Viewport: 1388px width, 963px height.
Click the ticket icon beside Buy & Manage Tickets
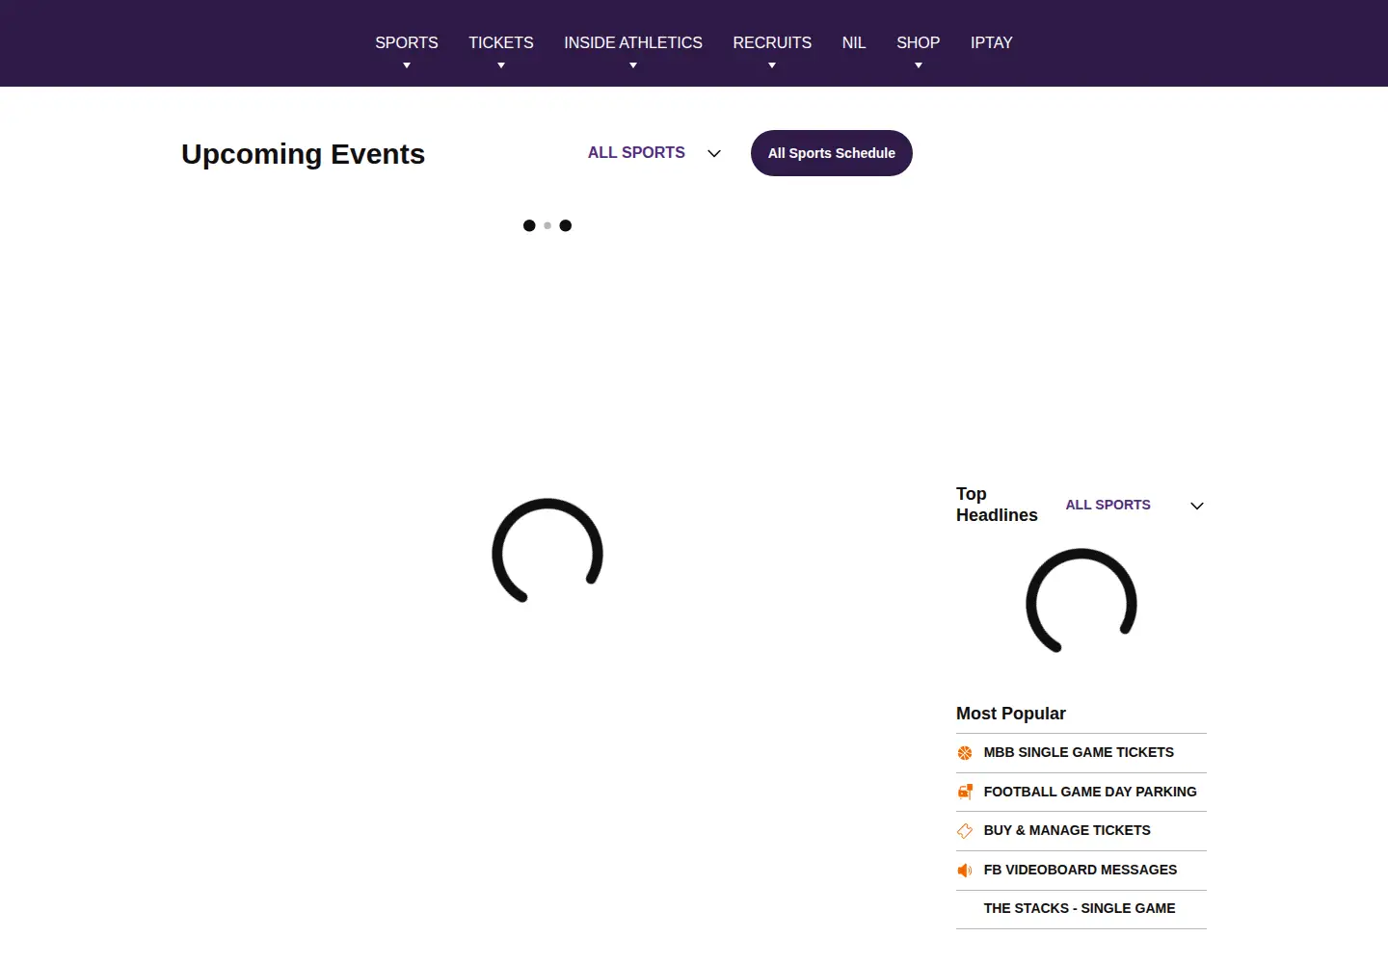pyautogui.click(x=965, y=831)
